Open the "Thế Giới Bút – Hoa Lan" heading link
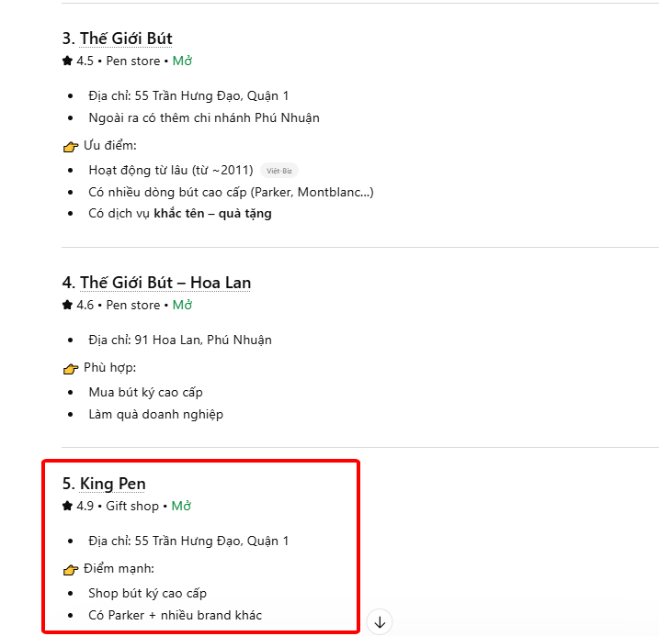This screenshot has width=659, height=636. pos(165,283)
